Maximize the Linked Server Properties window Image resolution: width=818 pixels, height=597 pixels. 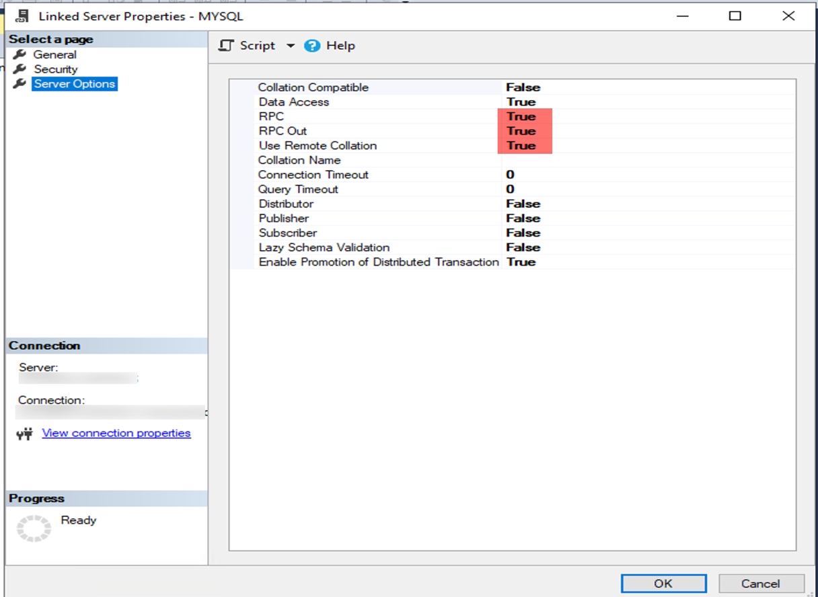coord(735,15)
